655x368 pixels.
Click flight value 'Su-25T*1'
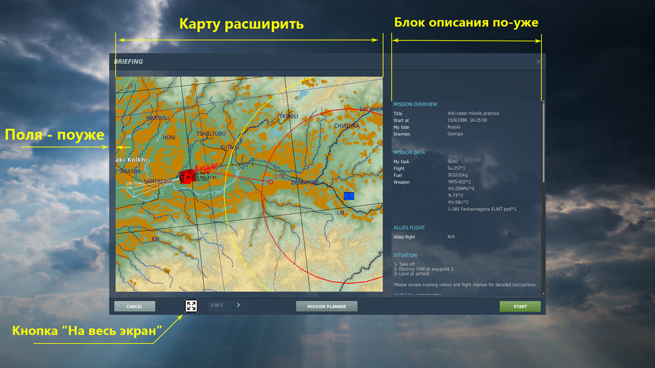click(x=456, y=168)
